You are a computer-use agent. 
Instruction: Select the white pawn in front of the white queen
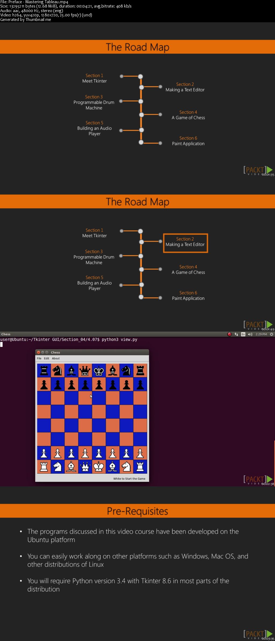point(85,453)
